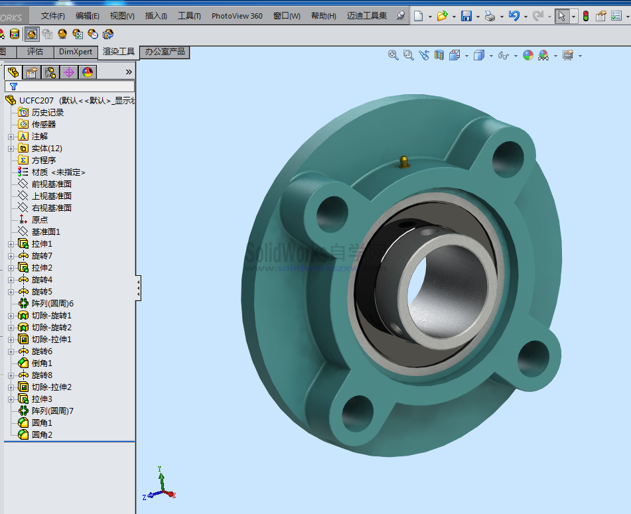
Task: Click the feature tree filter field
Action: (73, 86)
